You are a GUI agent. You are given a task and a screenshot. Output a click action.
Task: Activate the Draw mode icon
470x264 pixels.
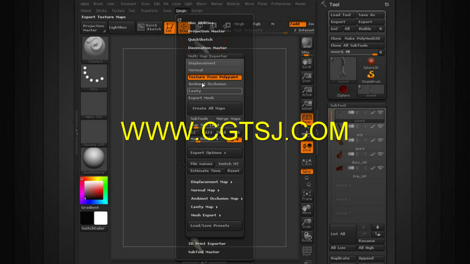183,28
